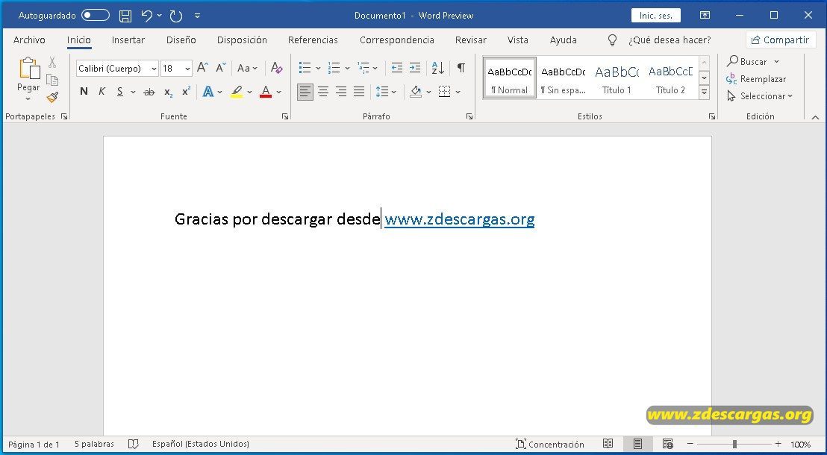Clear all formatting from text

click(x=276, y=68)
